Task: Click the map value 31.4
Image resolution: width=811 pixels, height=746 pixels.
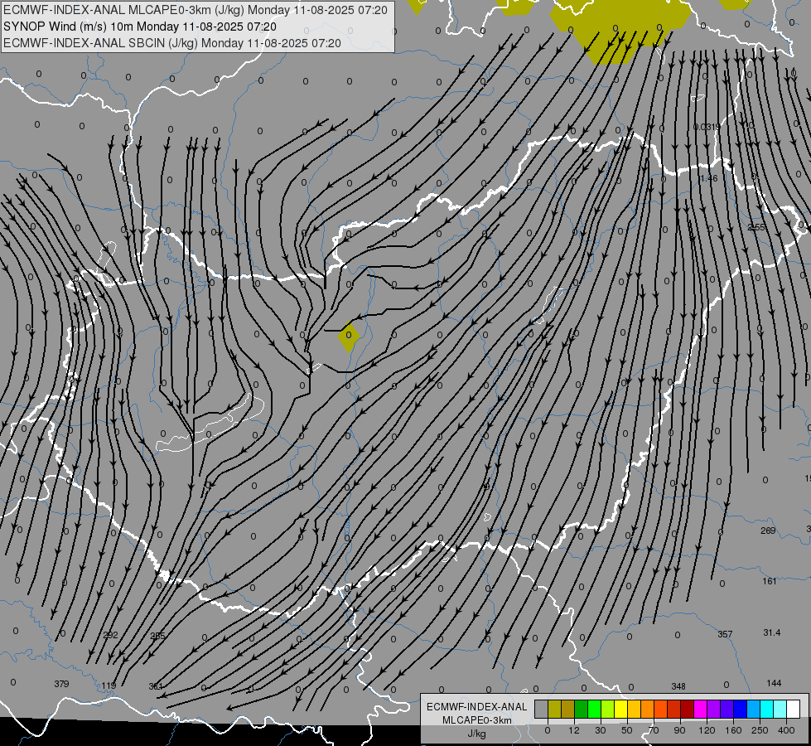Action: click(x=772, y=632)
